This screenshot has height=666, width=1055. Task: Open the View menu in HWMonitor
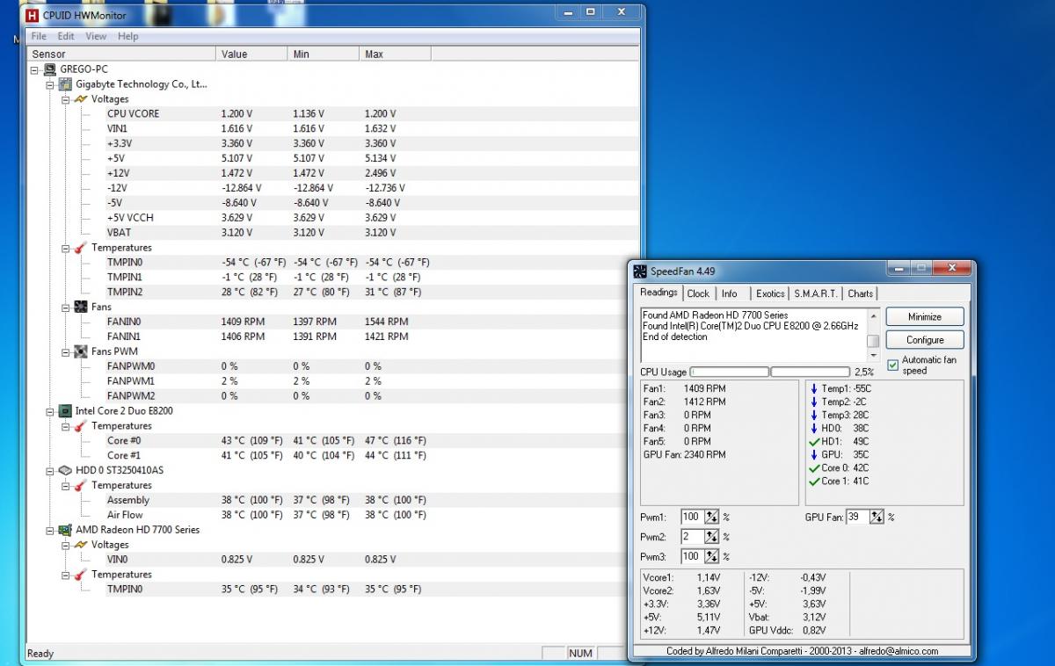click(x=96, y=36)
